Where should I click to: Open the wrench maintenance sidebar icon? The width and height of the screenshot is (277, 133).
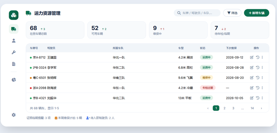point(14,52)
